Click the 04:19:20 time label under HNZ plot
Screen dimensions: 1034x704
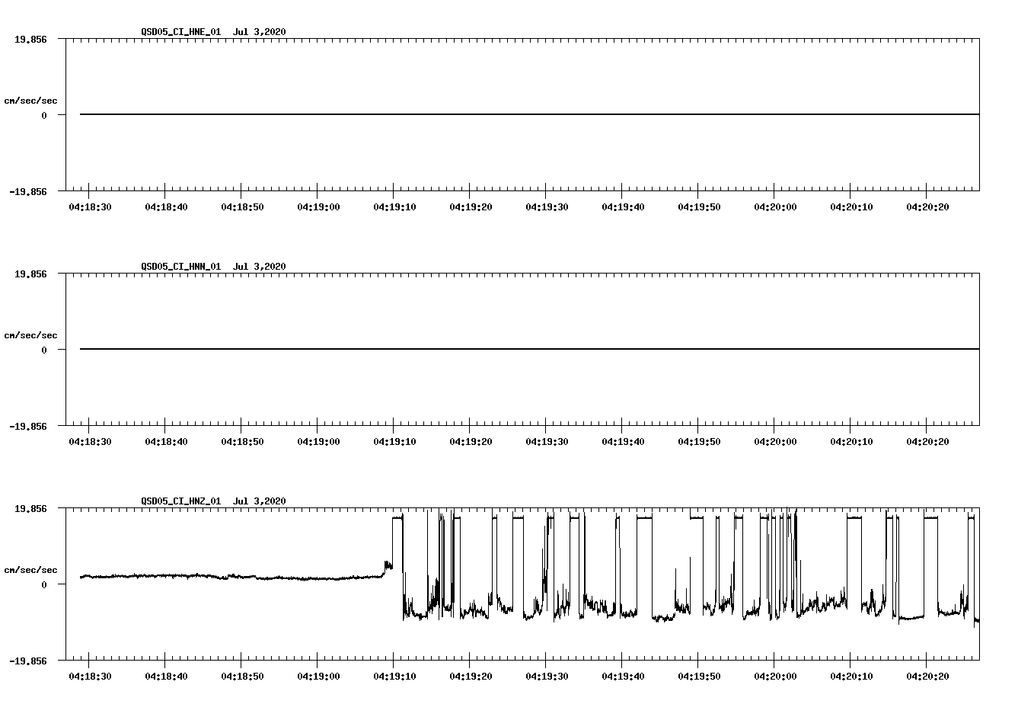(x=471, y=677)
